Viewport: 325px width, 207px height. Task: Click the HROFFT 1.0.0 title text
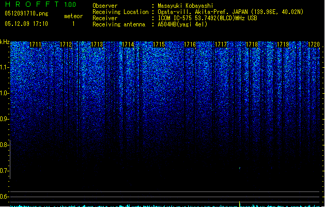pos(41,4)
